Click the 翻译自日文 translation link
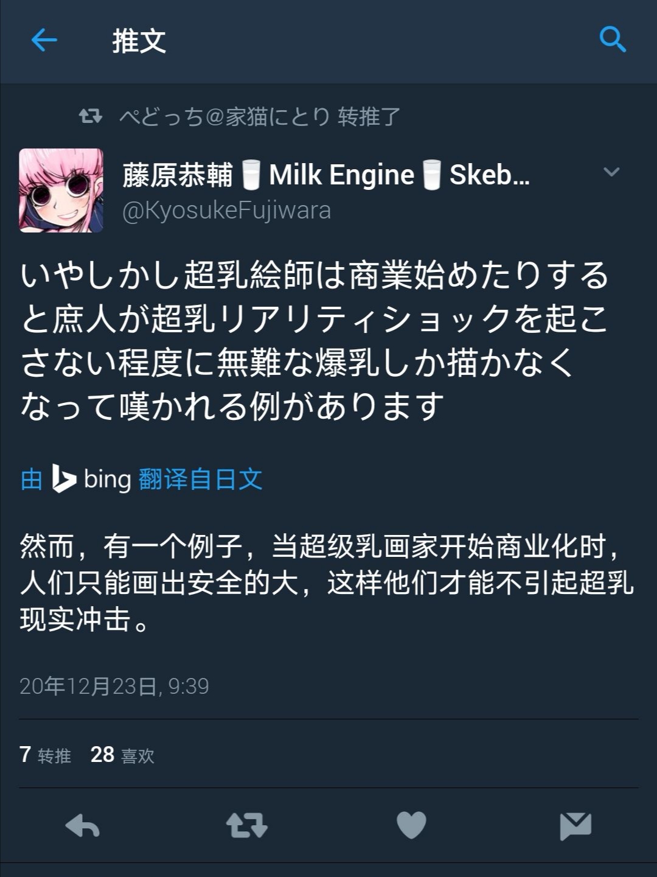This screenshot has width=657, height=877. (200, 479)
